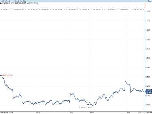Click the 1.0335 y-axis label
The image size is (152, 114).
tap(148, 11)
